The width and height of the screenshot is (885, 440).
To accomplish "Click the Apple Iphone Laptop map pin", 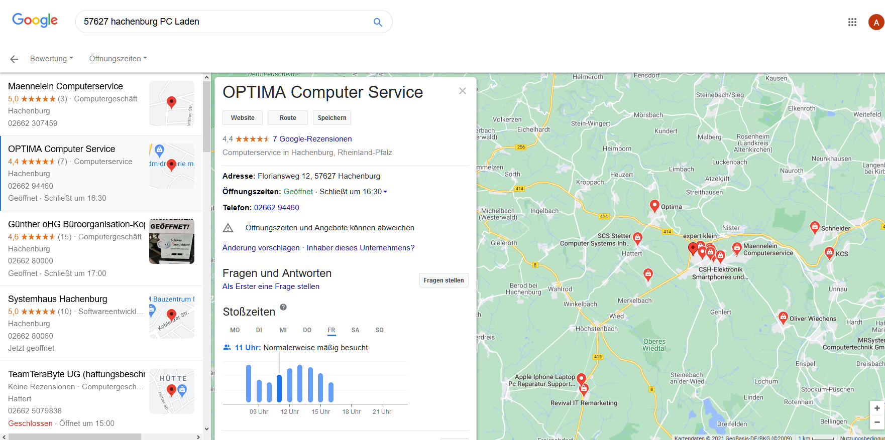I will 581,379.
